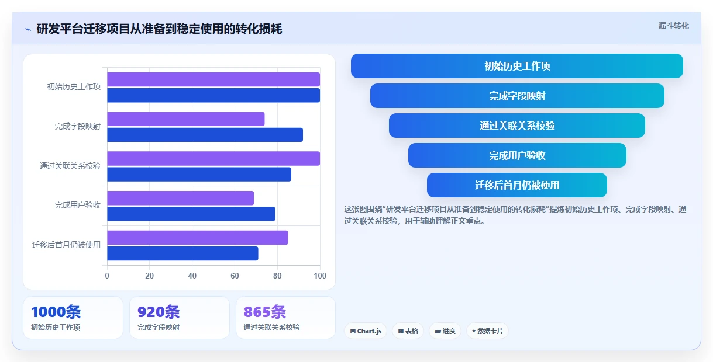This screenshot has height=362, width=713.
Task: Click the chart axis label 通过关联关系校验
Action: pyautogui.click(x=70, y=166)
